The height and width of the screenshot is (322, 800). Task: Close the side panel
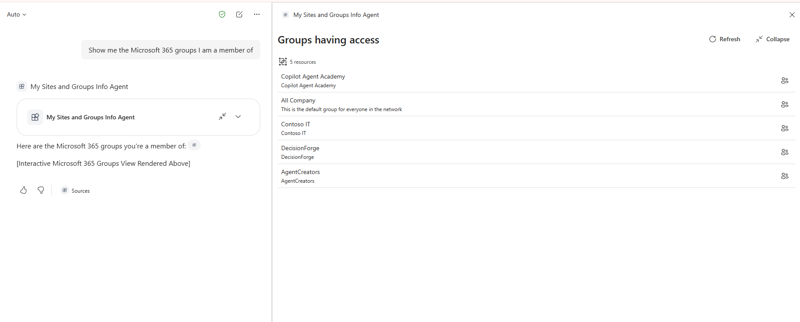pyautogui.click(x=792, y=15)
